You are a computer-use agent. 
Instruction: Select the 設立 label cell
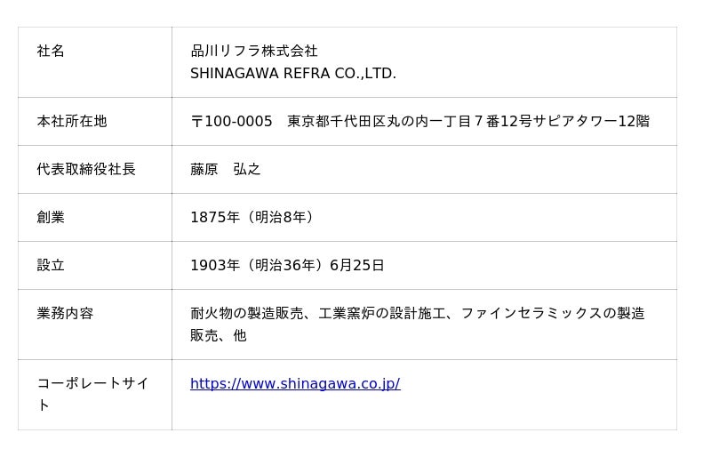[x=51, y=266]
